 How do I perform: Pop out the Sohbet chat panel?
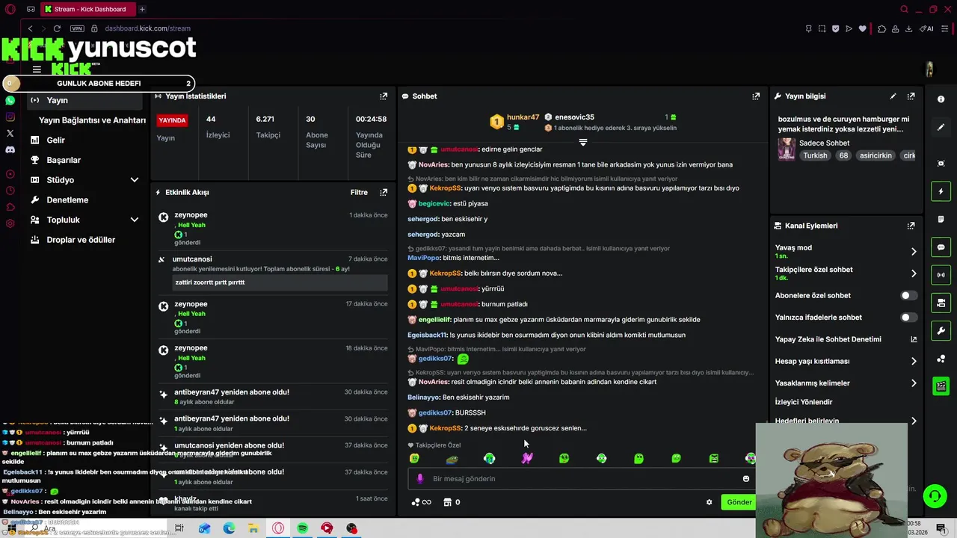click(x=756, y=96)
